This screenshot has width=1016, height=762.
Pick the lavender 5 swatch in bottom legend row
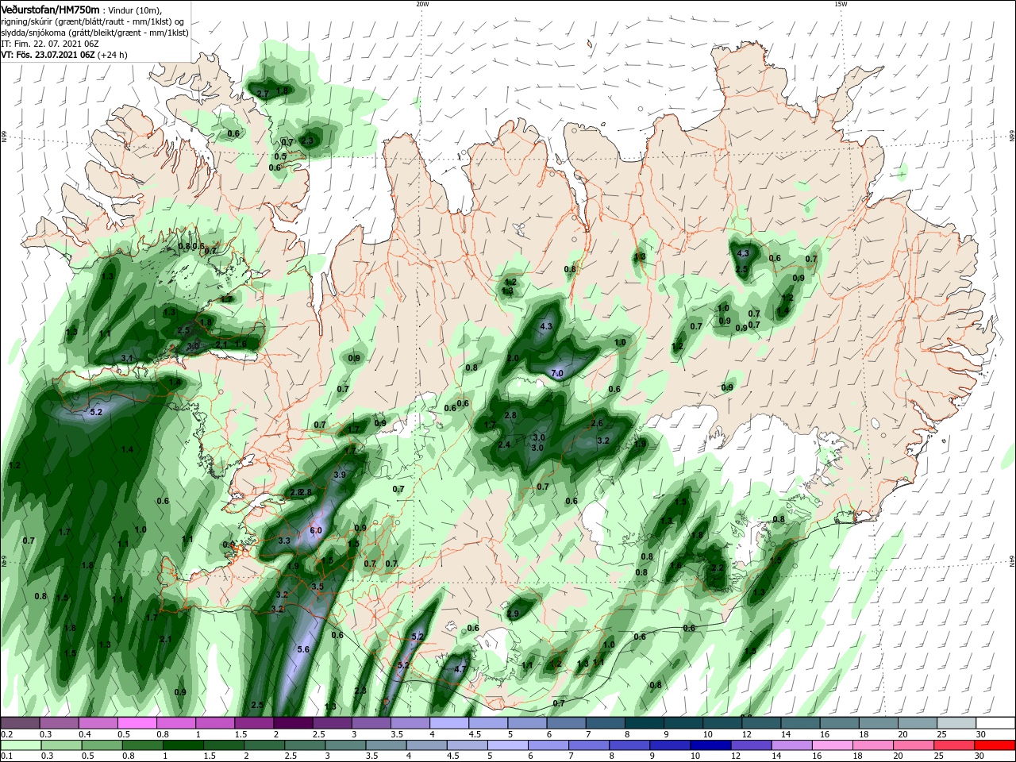508,745
